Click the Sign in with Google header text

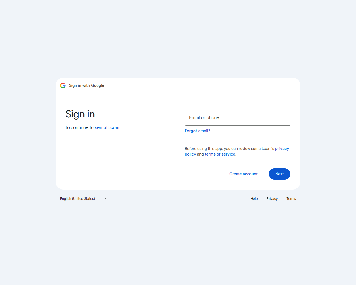(86, 85)
